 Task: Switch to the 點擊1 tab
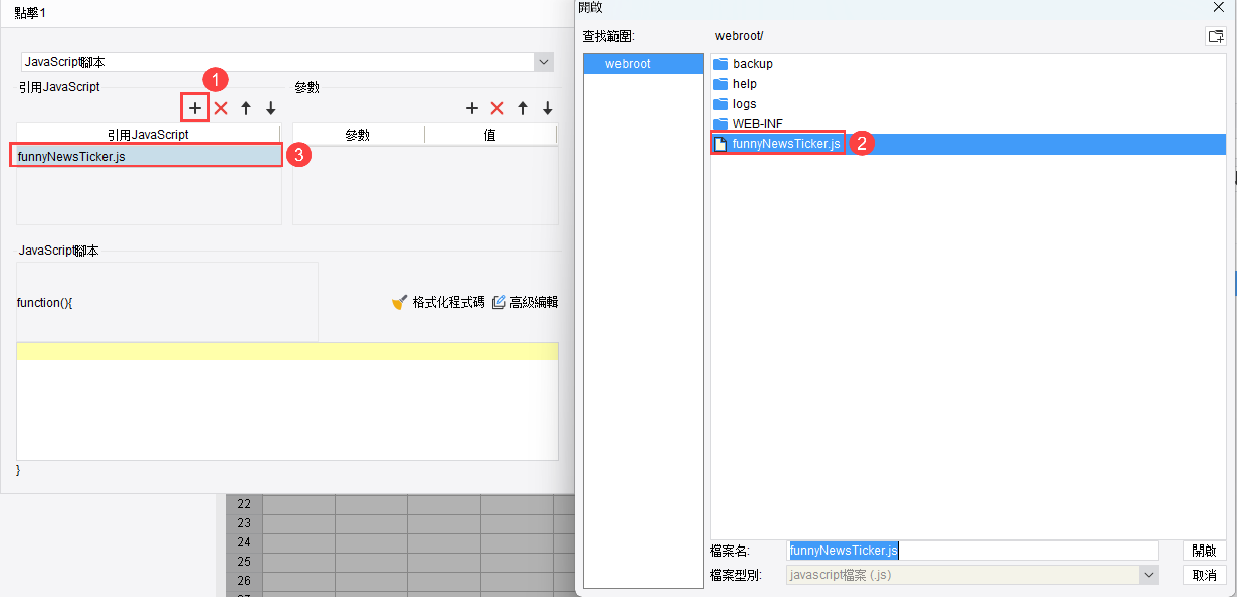pyautogui.click(x=29, y=13)
